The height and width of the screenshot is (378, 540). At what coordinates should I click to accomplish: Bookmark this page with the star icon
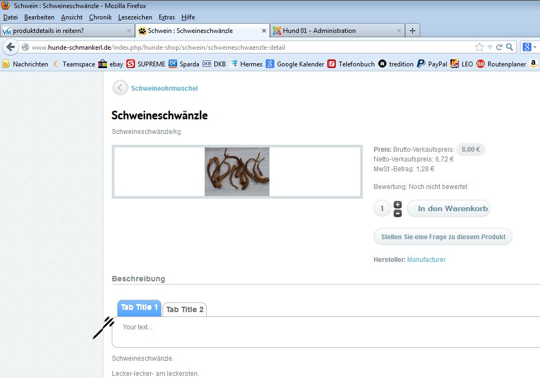479,47
